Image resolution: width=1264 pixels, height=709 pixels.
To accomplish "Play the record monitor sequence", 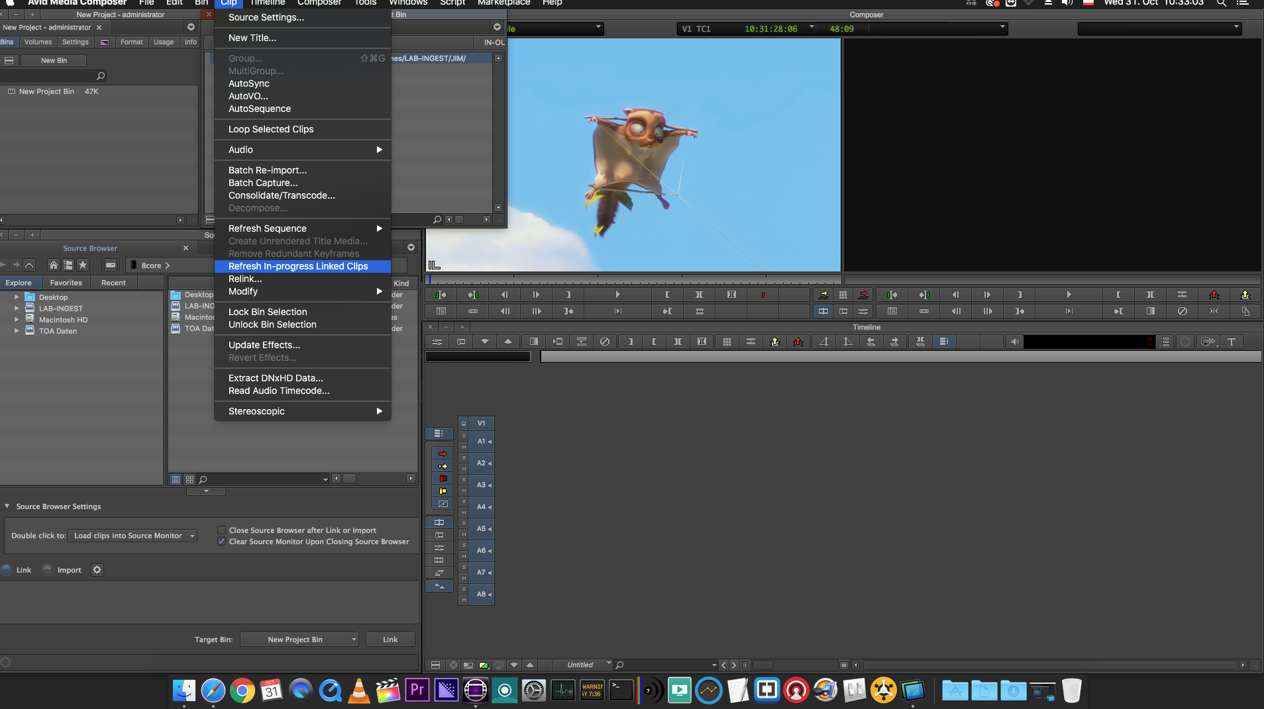I will click(x=1069, y=295).
